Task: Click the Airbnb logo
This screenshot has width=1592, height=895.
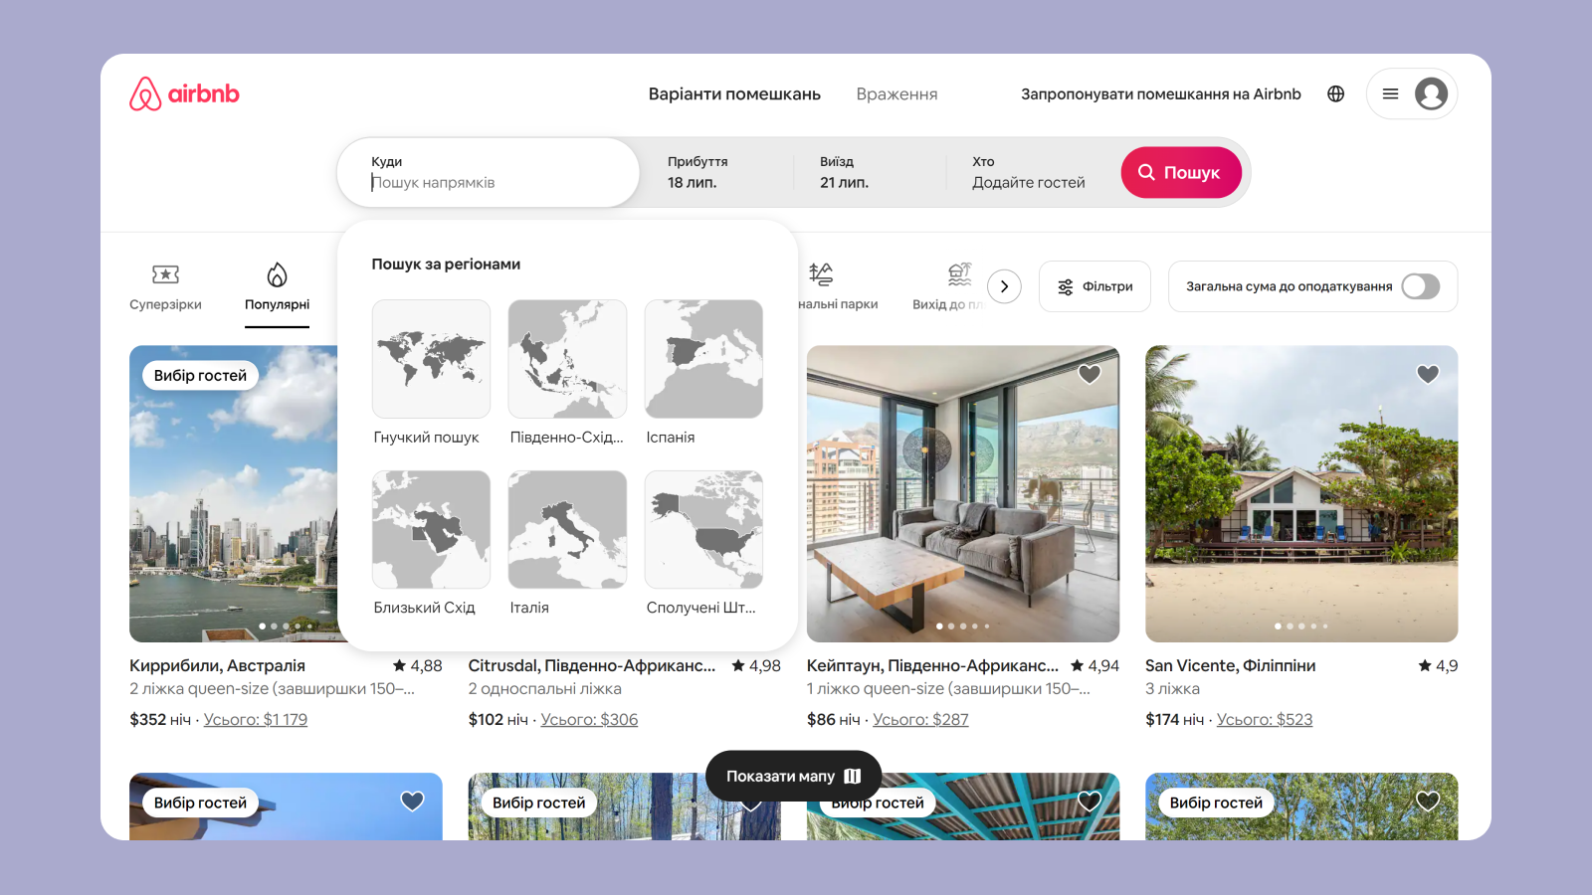Action: tap(184, 93)
